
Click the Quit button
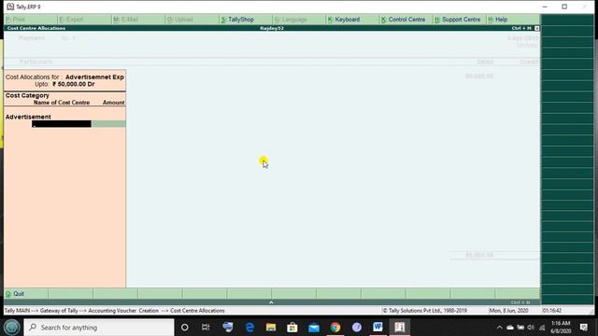pyautogui.click(x=15, y=294)
